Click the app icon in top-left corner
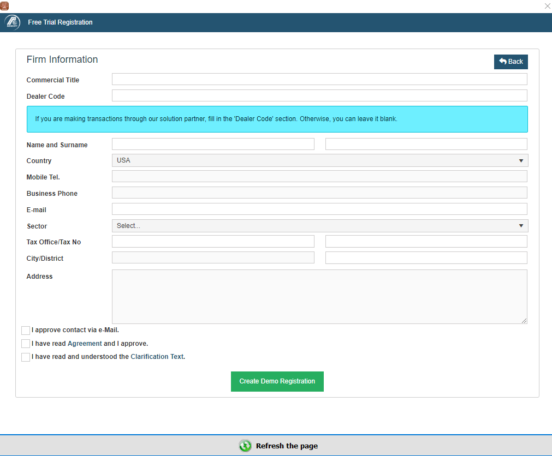This screenshot has height=456, width=552. pos(4,5)
